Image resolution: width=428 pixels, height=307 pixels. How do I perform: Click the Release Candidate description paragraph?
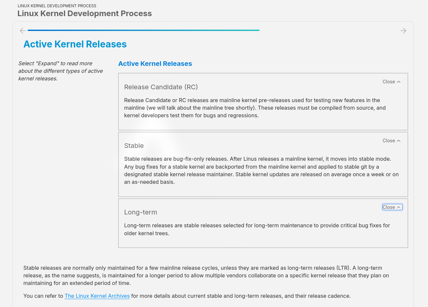click(x=255, y=108)
